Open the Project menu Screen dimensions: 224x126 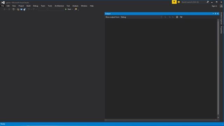pyautogui.click(x=21, y=6)
